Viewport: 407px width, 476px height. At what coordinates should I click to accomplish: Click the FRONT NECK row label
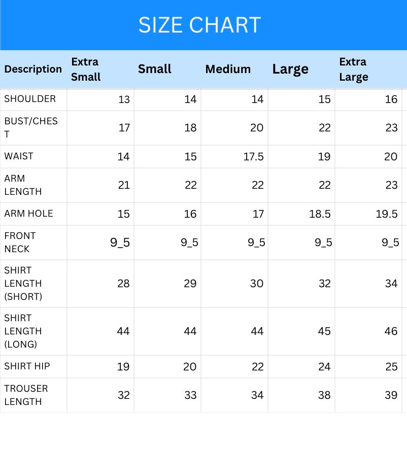20,243
